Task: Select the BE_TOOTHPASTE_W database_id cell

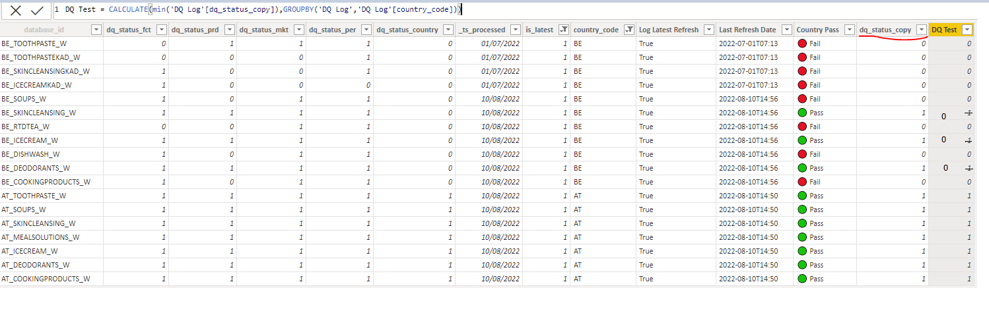Action: (x=51, y=43)
